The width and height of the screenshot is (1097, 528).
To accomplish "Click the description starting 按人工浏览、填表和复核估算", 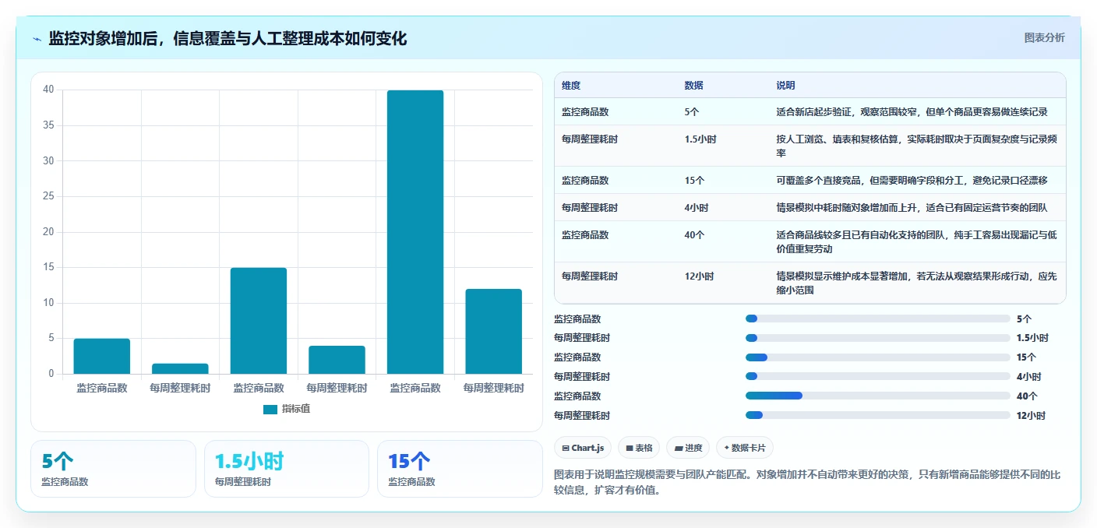I will point(916,146).
